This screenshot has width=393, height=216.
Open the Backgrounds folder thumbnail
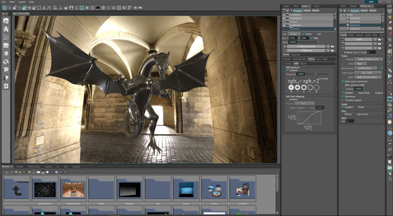tap(73, 189)
